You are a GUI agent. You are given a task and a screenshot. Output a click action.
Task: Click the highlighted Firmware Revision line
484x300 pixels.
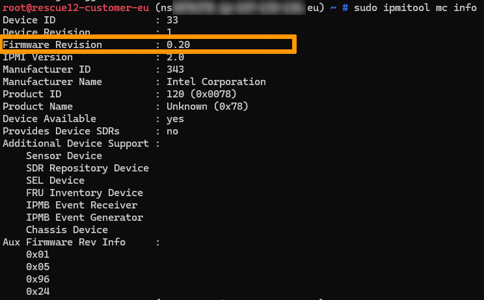[x=148, y=45]
